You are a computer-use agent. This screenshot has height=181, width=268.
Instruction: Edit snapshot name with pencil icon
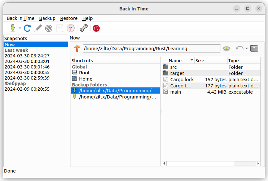pyautogui.click(x=38, y=28)
